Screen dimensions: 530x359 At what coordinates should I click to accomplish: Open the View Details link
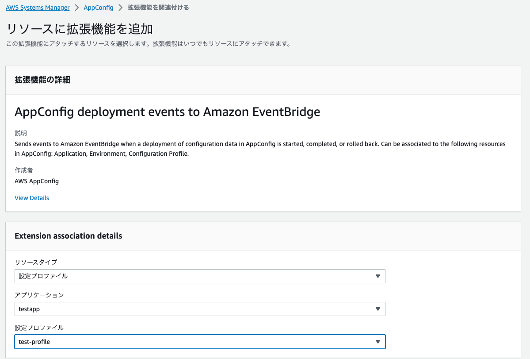coord(32,198)
